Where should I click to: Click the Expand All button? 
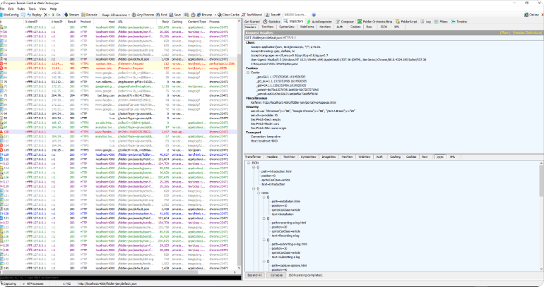click(x=254, y=274)
